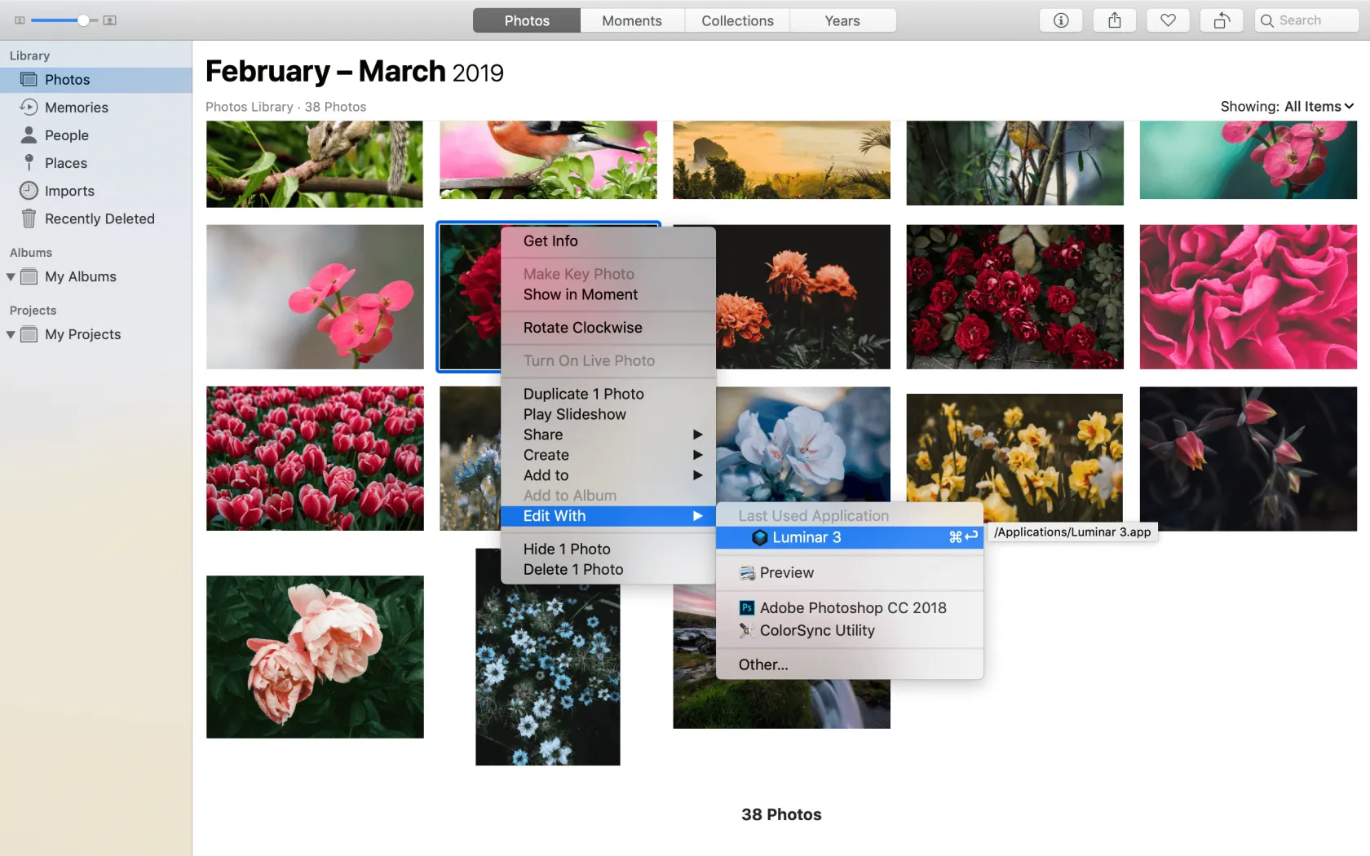
Task: Open Info panel using the info icon
Action: [1060, 20]
